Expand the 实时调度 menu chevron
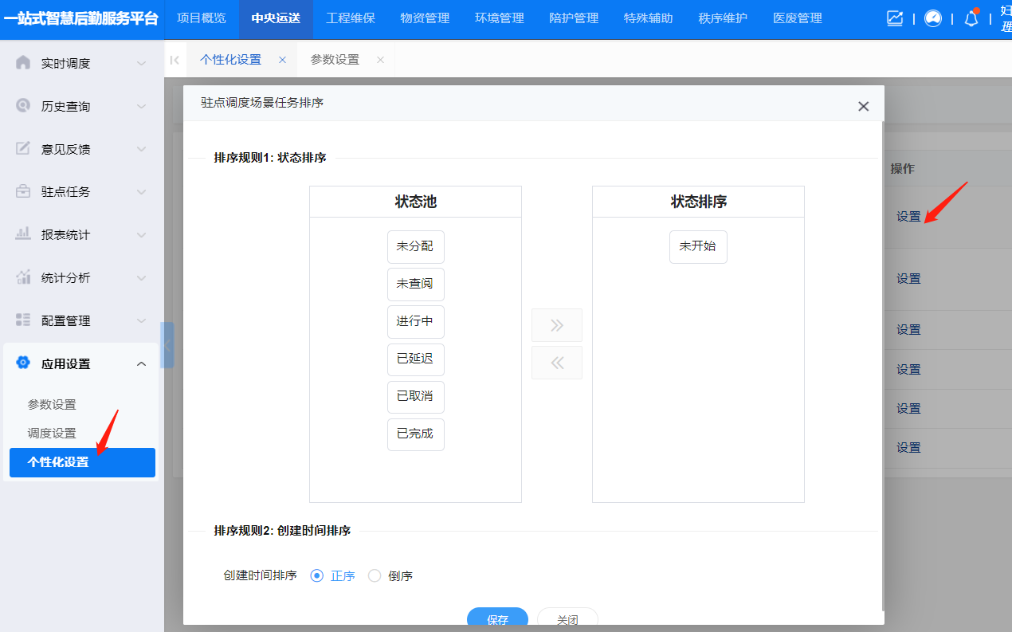 [141, 64]
